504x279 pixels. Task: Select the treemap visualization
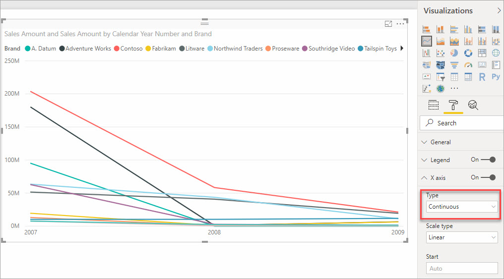click(x=482, y=53)
